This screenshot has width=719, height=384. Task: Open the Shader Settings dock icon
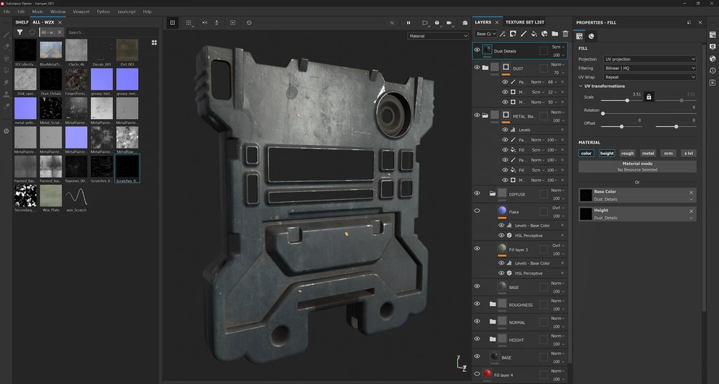pyautogui.click(x=713, y=59)
